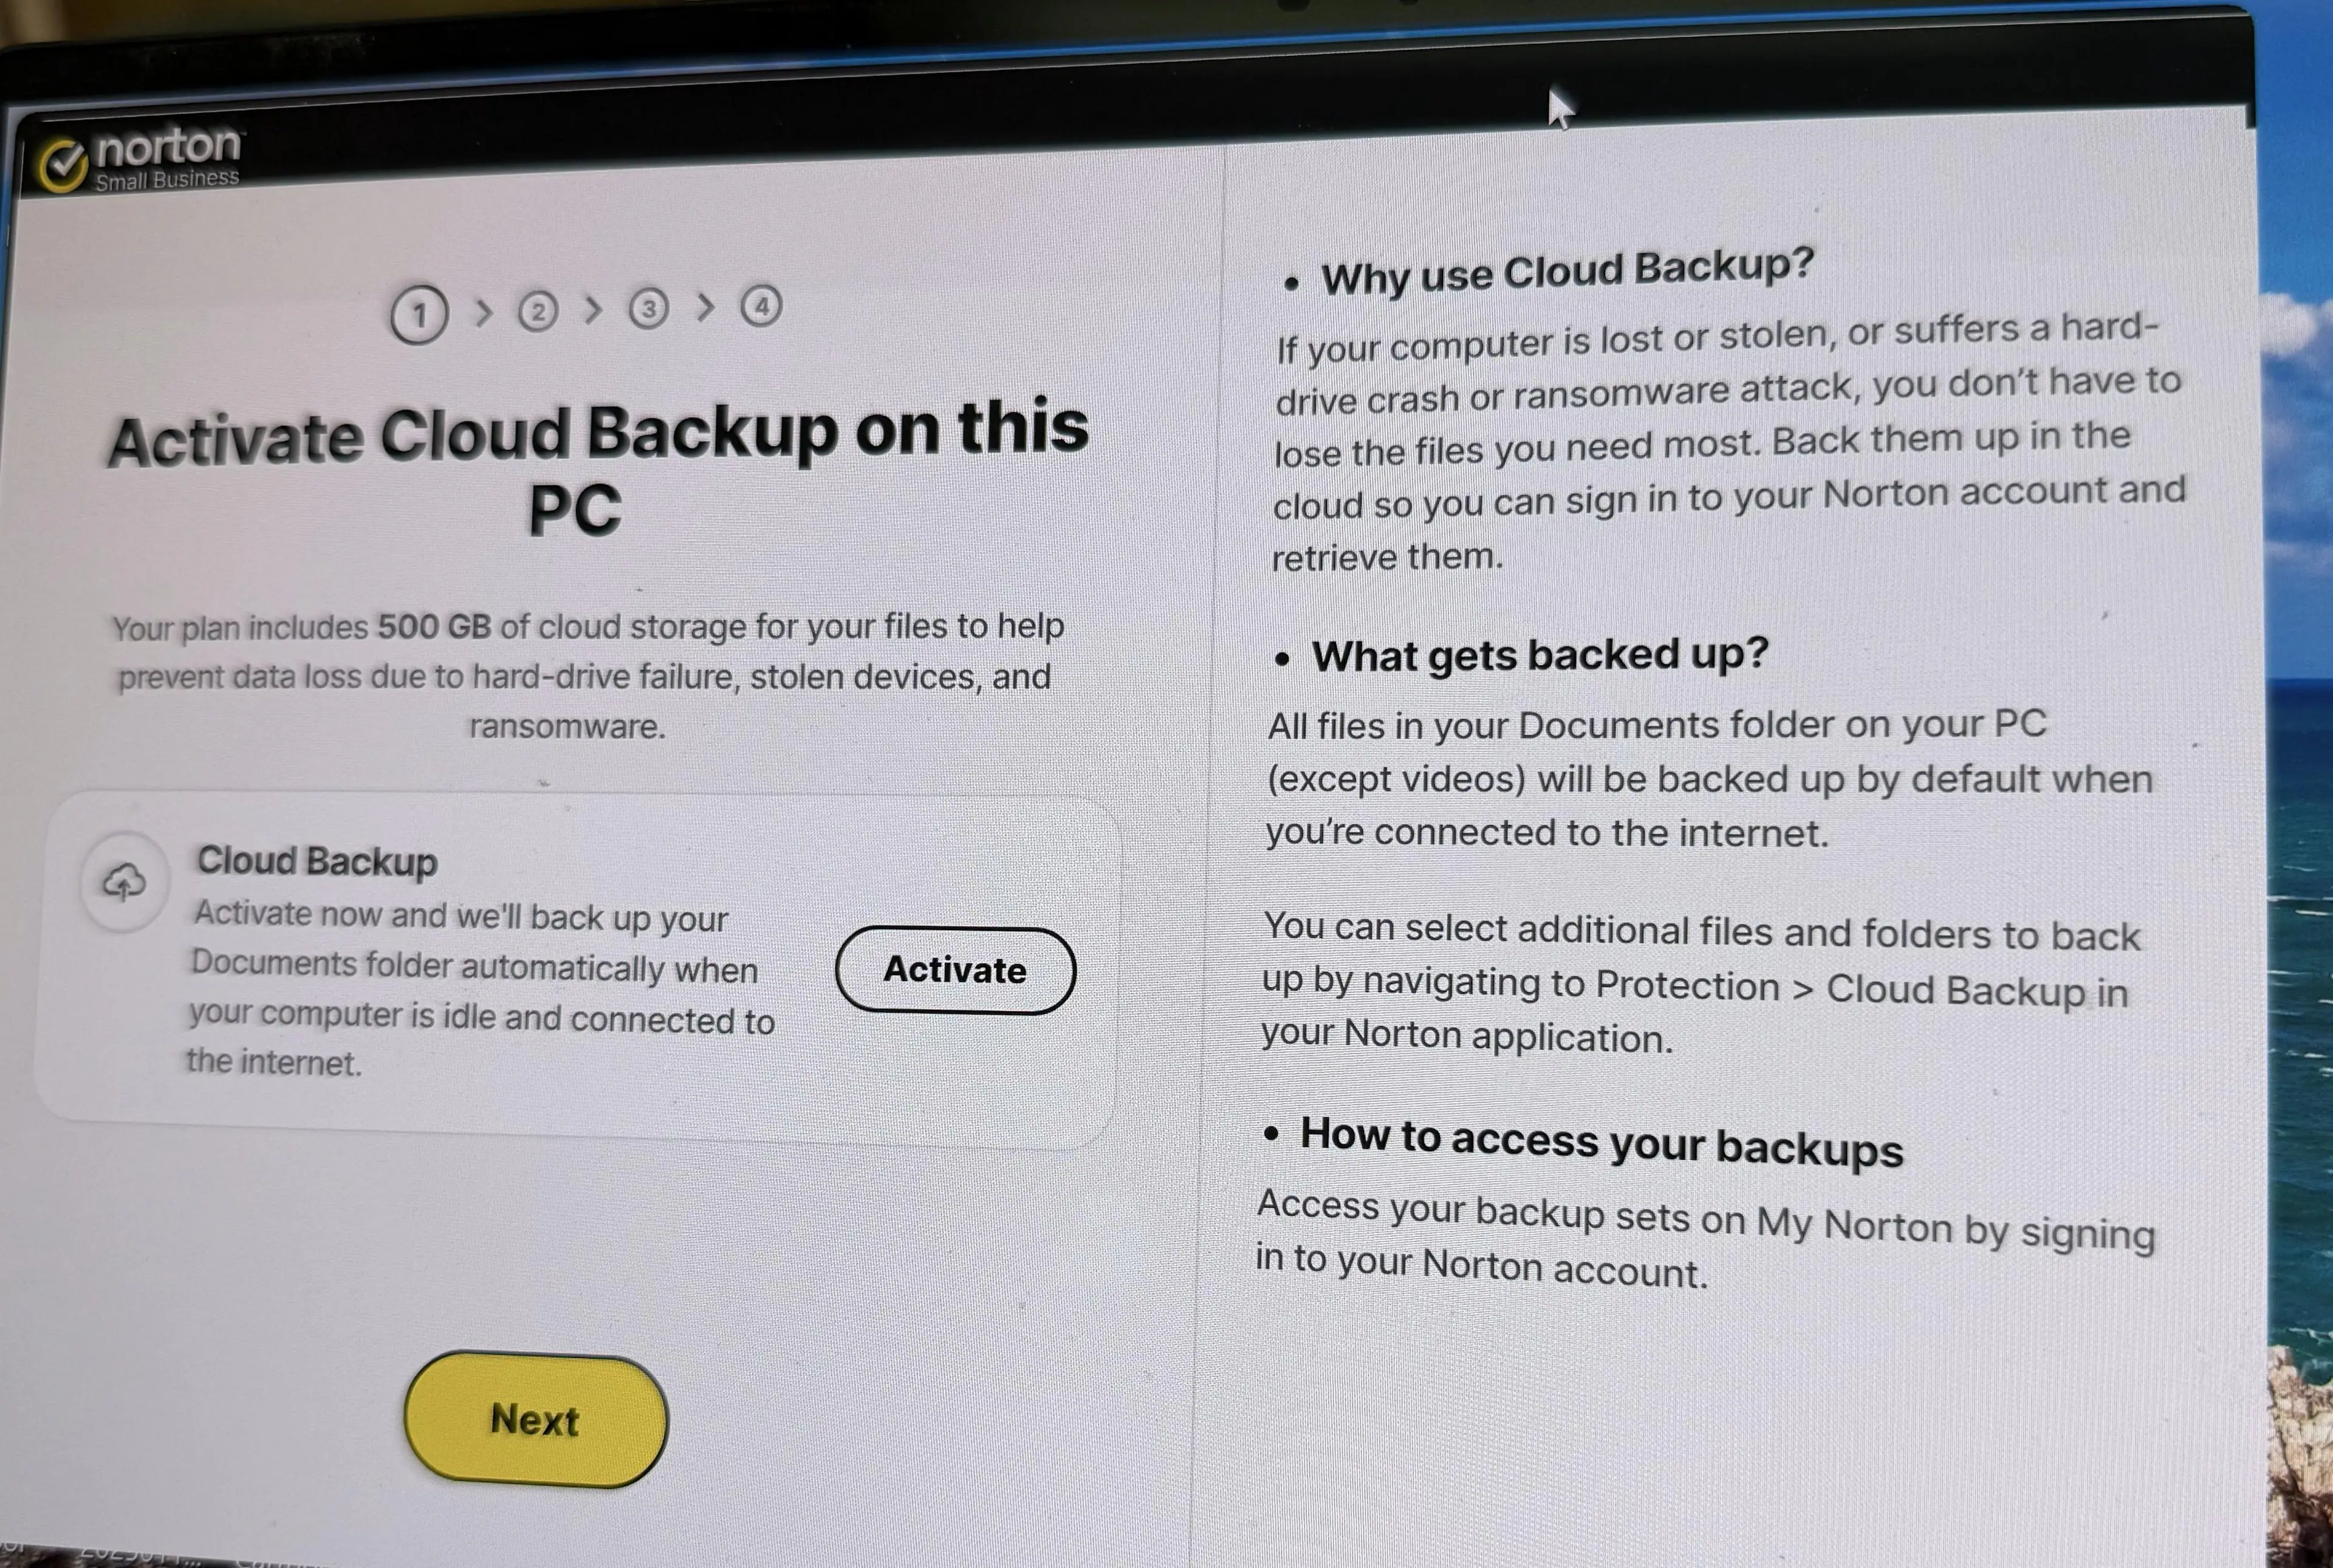Click the bold '500 GB' storage text

click(x=434, y=627)
